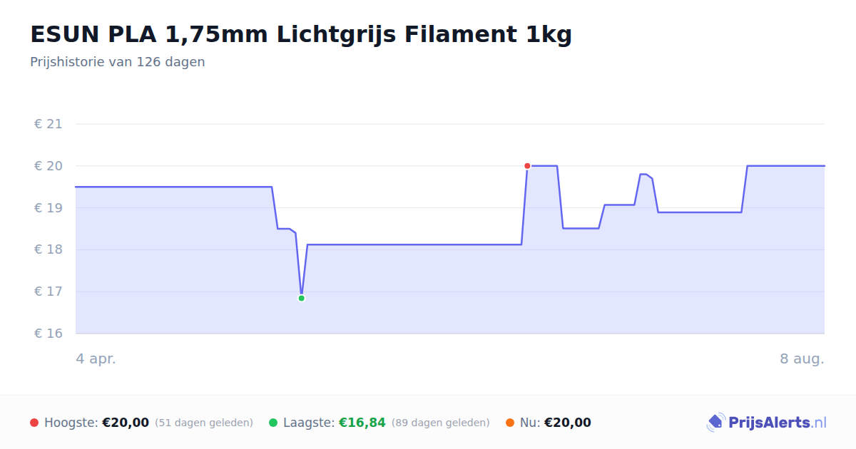Click the € 20 axis label
The height and width of the screenshot is (449, 856).
point(49,166)
